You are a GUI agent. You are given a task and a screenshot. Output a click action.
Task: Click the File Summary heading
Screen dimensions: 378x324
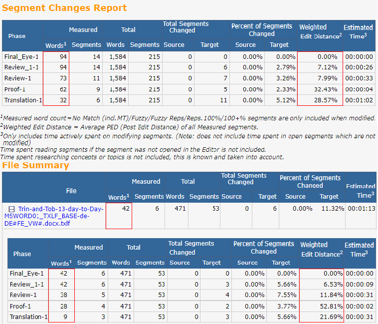35,165
